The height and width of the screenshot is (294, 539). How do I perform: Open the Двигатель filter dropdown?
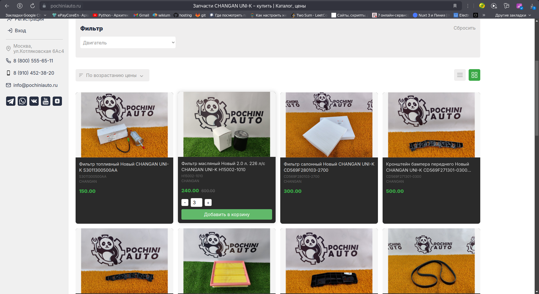128,42
